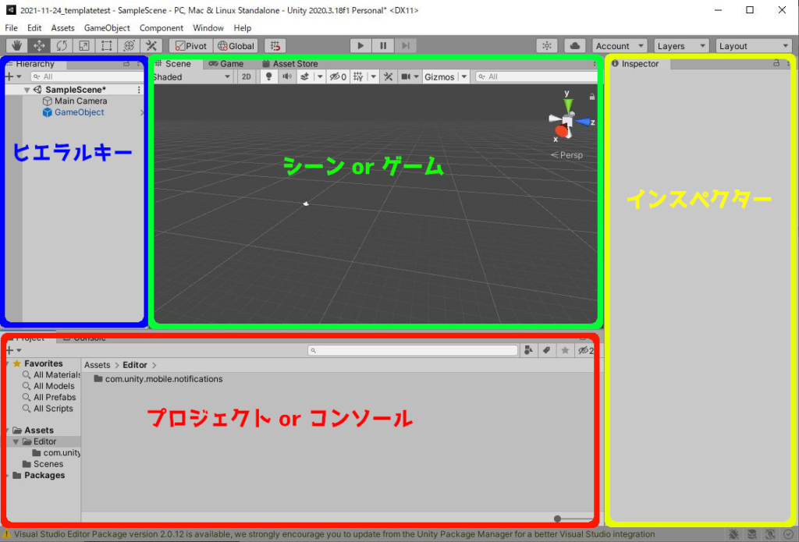Open the cloud Services button
799x542 pixels.
click(575, 46)
